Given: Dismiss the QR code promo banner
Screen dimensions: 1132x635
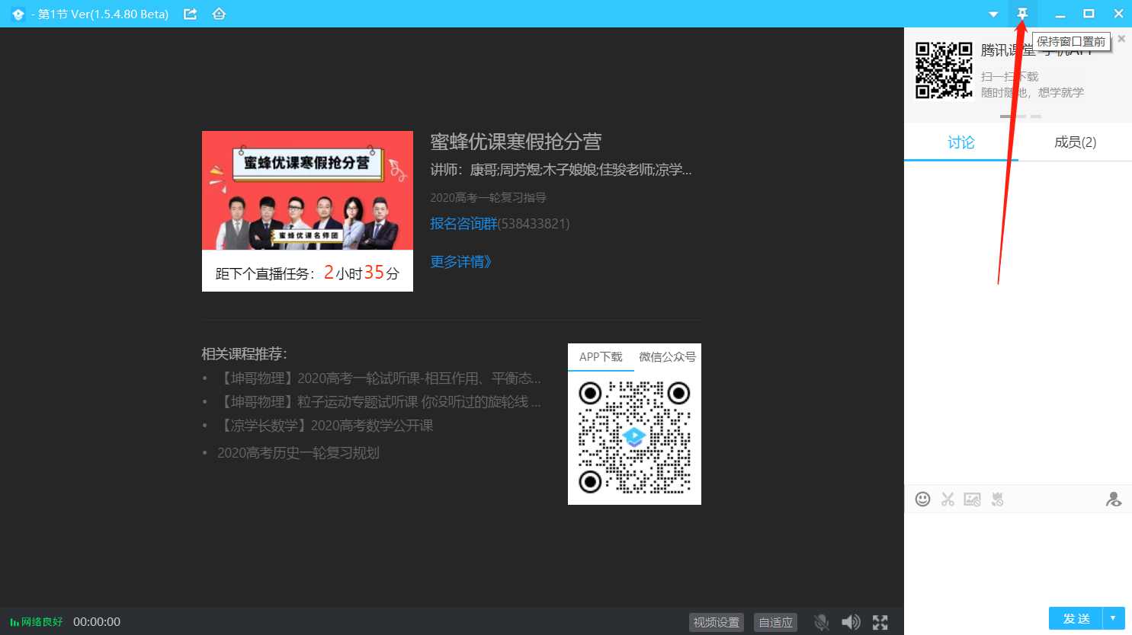Looking at the screenshot, I should pyautogui.click(x=1121, y=37).
